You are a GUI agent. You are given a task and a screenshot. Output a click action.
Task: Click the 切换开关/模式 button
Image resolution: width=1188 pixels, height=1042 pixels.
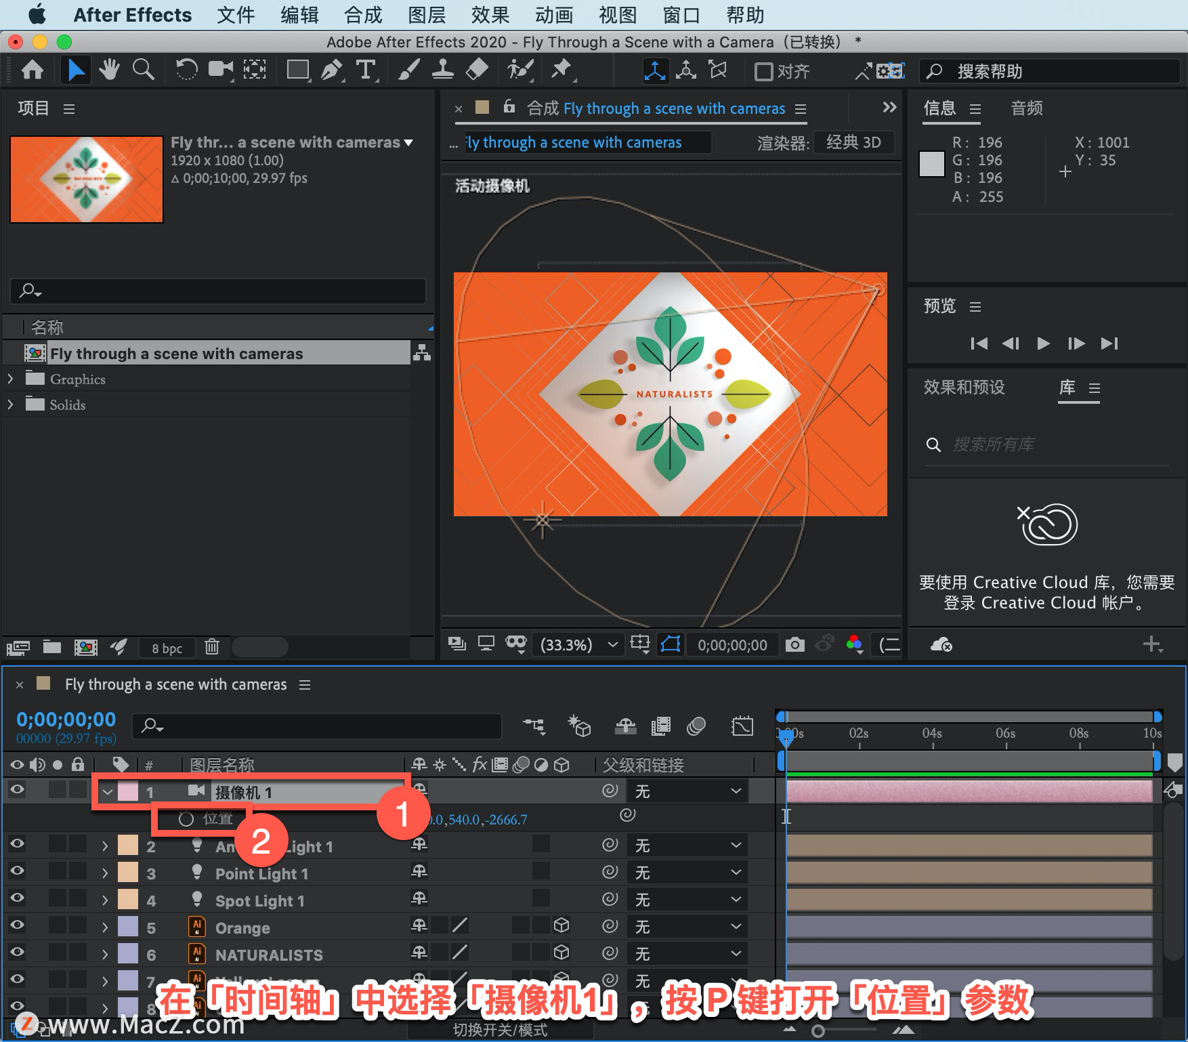click(500, 1030)
